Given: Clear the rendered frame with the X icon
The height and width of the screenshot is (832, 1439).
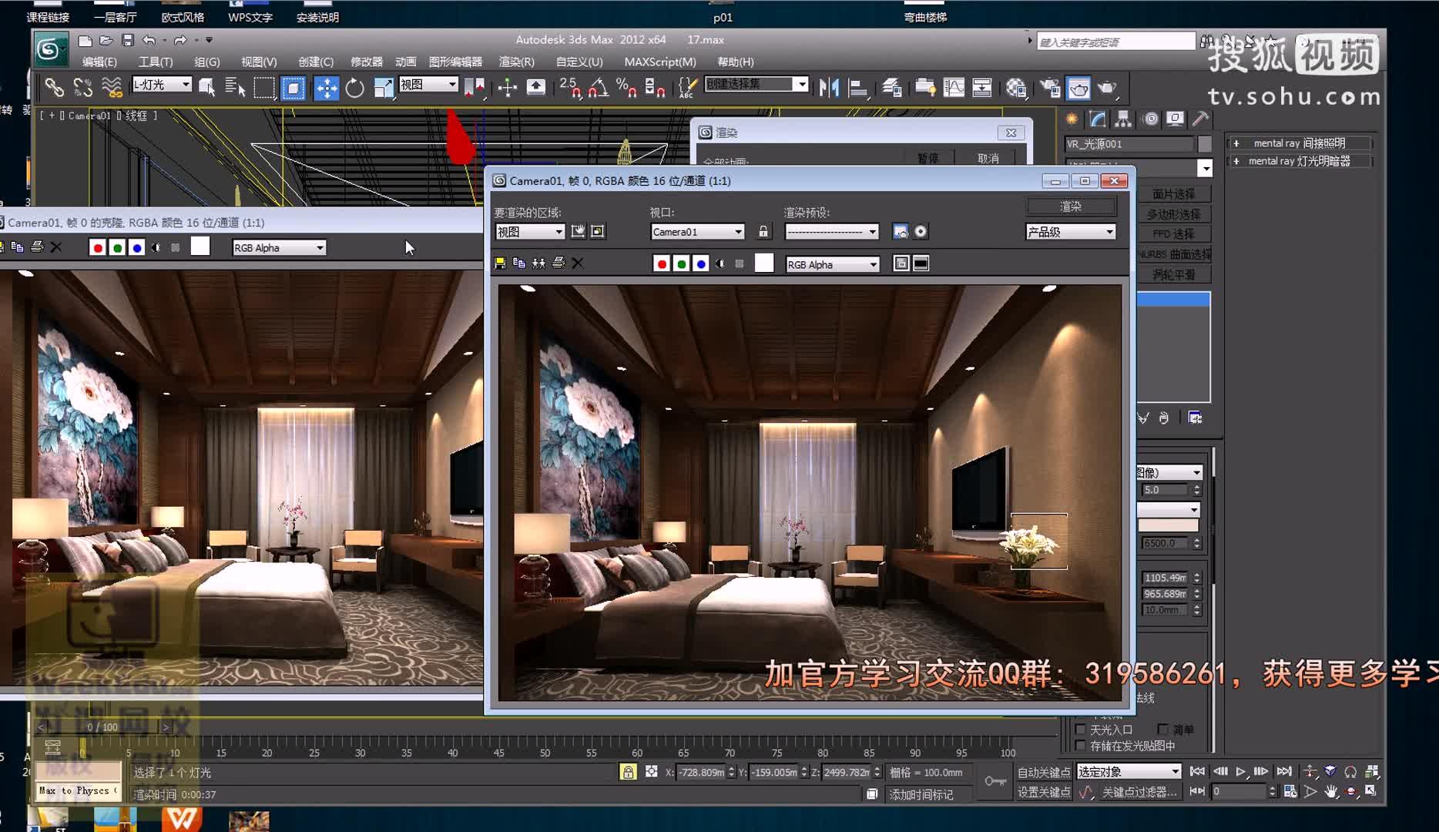Looking at the screenshot, I should click(578, 263).
